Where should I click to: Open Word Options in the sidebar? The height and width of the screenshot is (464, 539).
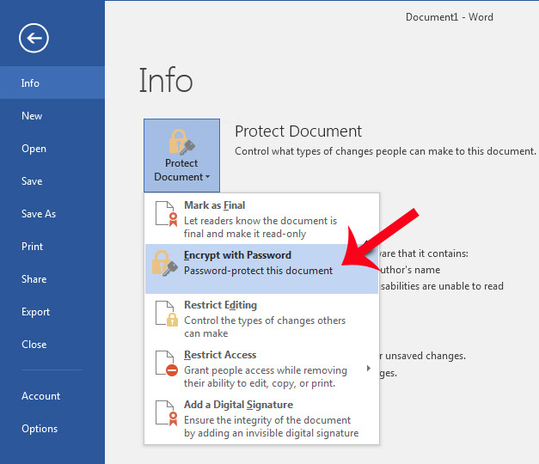pos(40,429)
